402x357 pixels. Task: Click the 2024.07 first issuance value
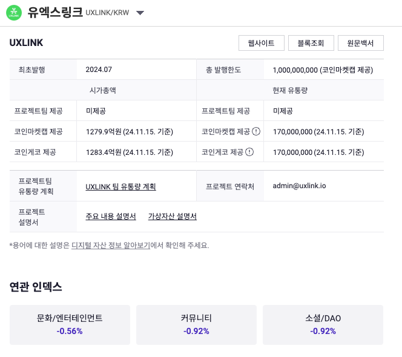pyautogui.click(x=99, y=70)
